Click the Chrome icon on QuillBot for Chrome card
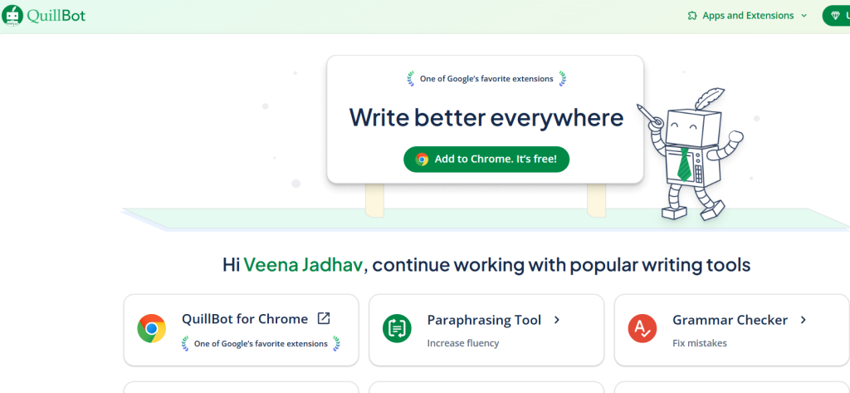 pyautogui.click(x=151, y=328)
